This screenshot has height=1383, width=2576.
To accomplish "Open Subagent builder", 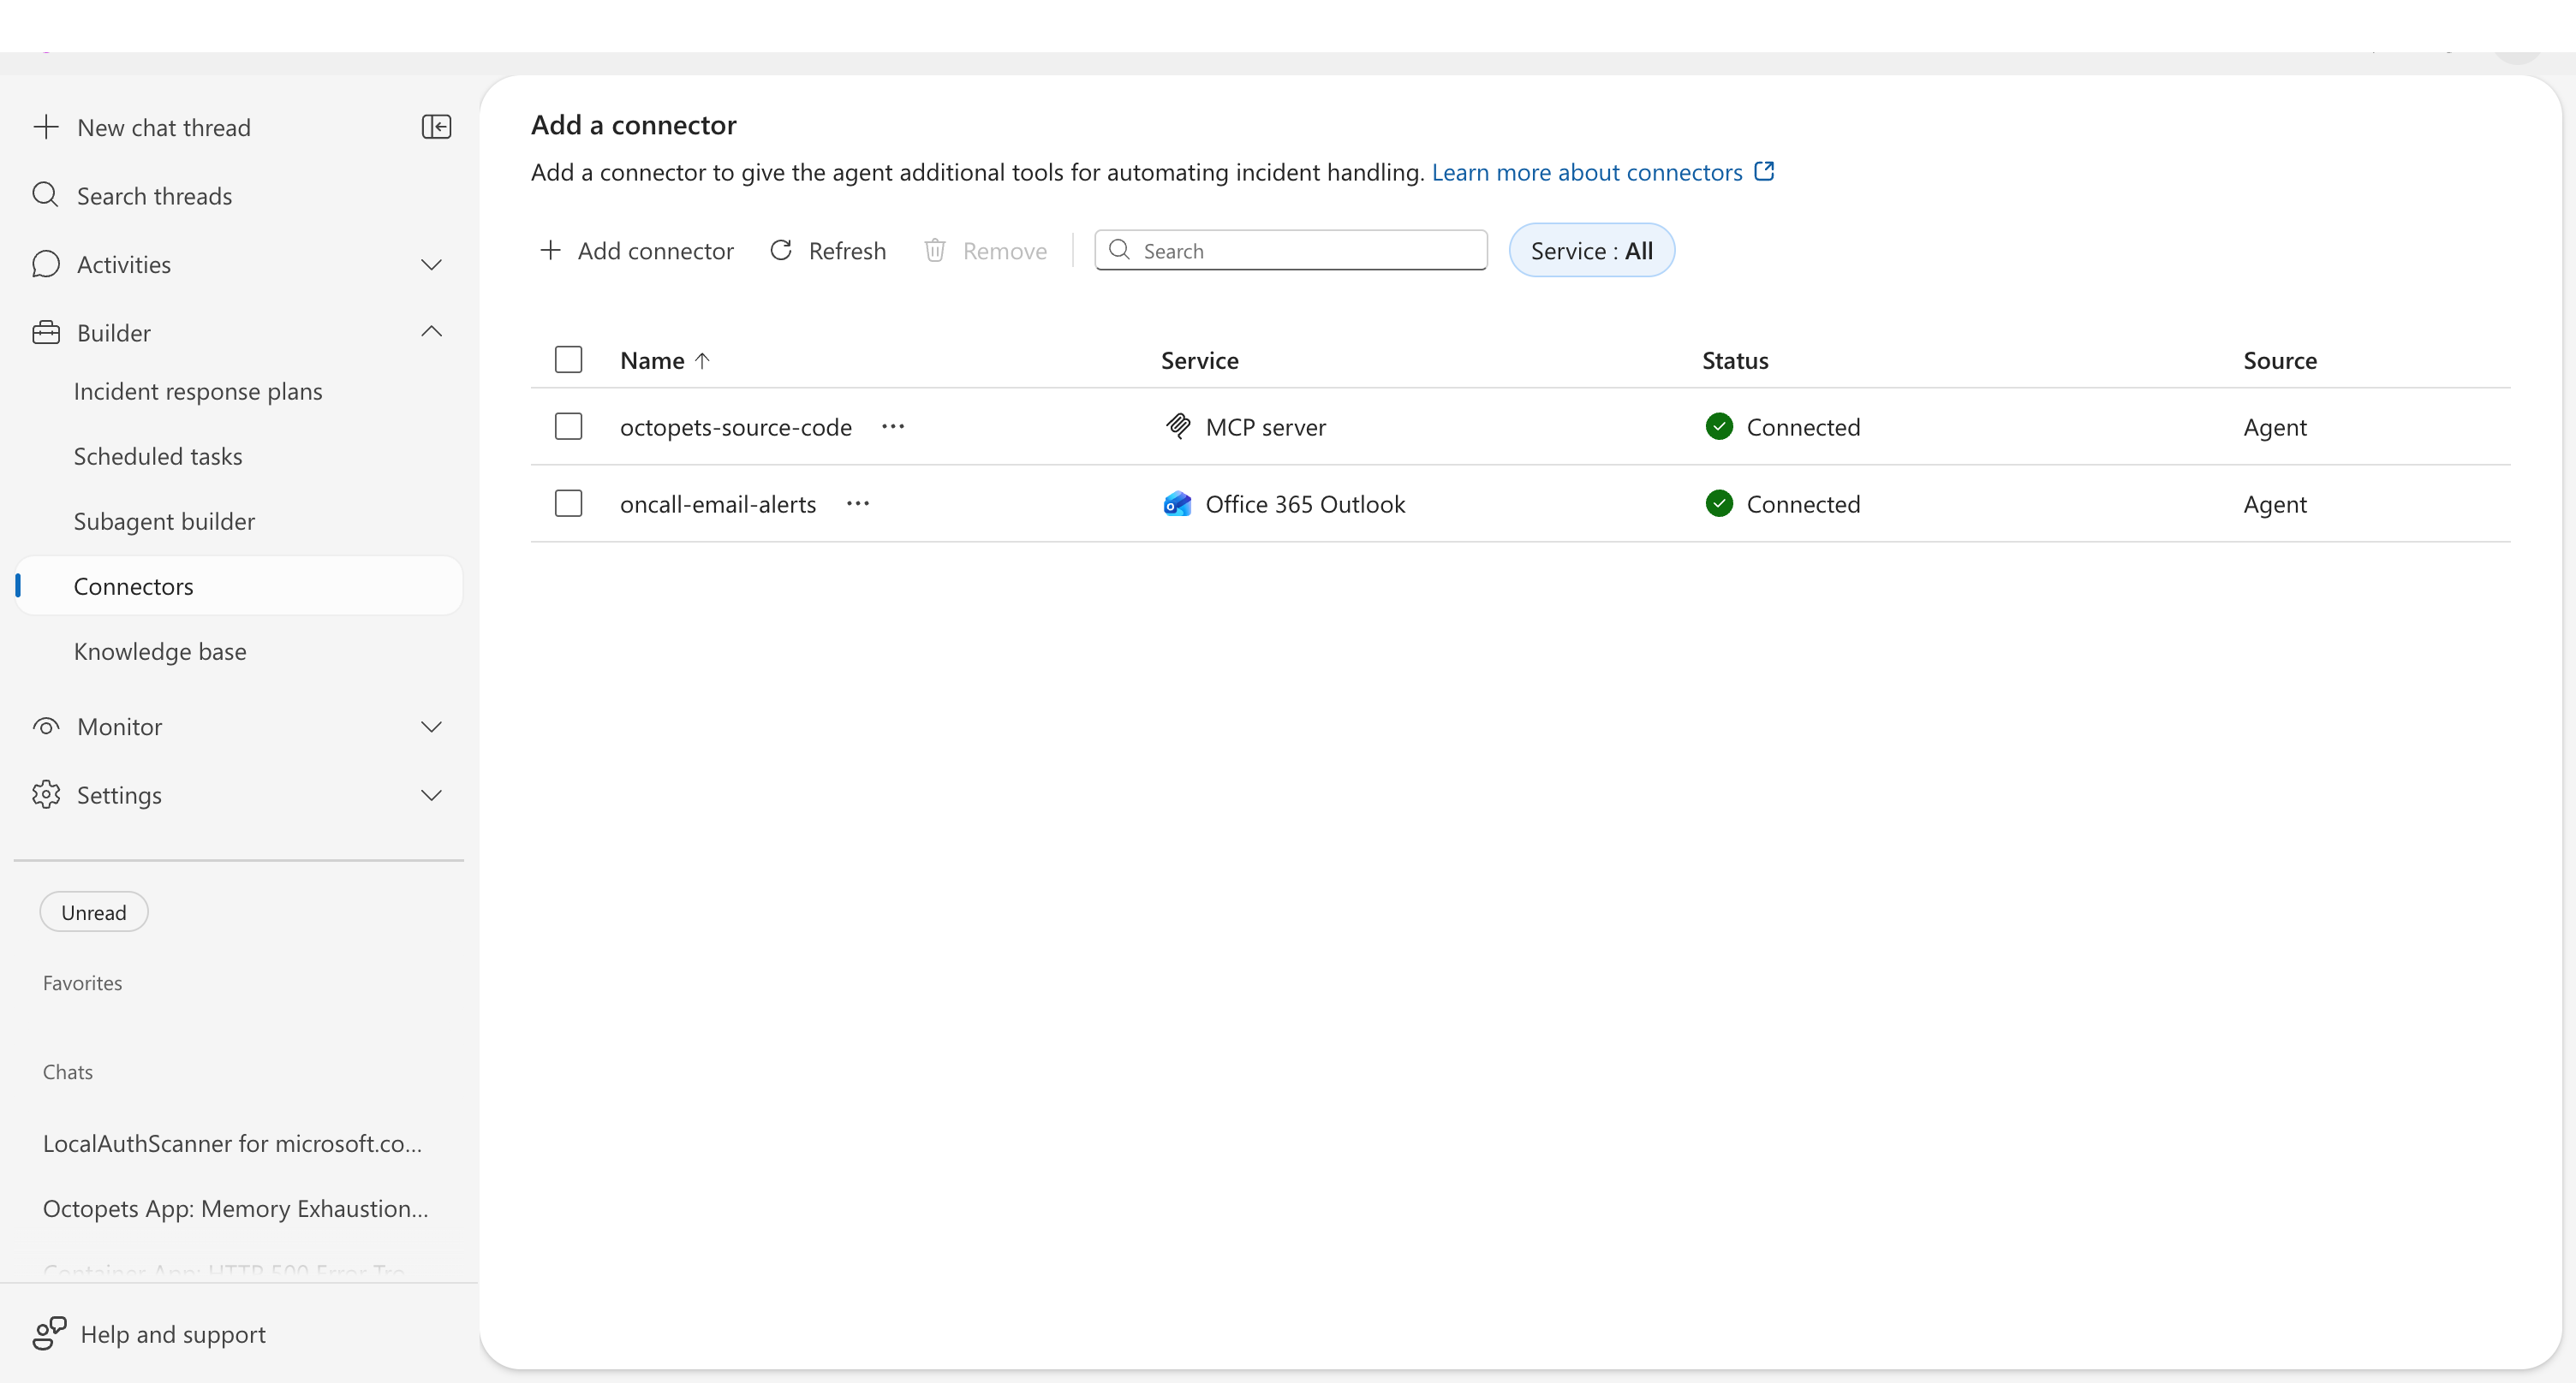I will pyautogui.click(x=164, y=520).
